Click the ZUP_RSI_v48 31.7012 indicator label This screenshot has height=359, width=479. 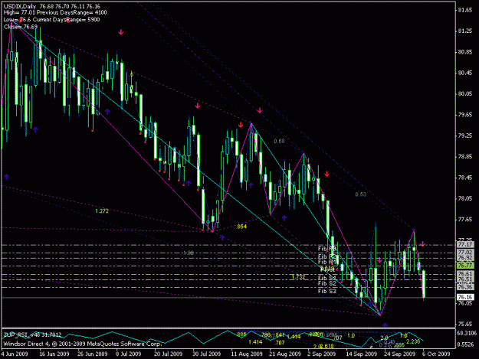[32, 335]
